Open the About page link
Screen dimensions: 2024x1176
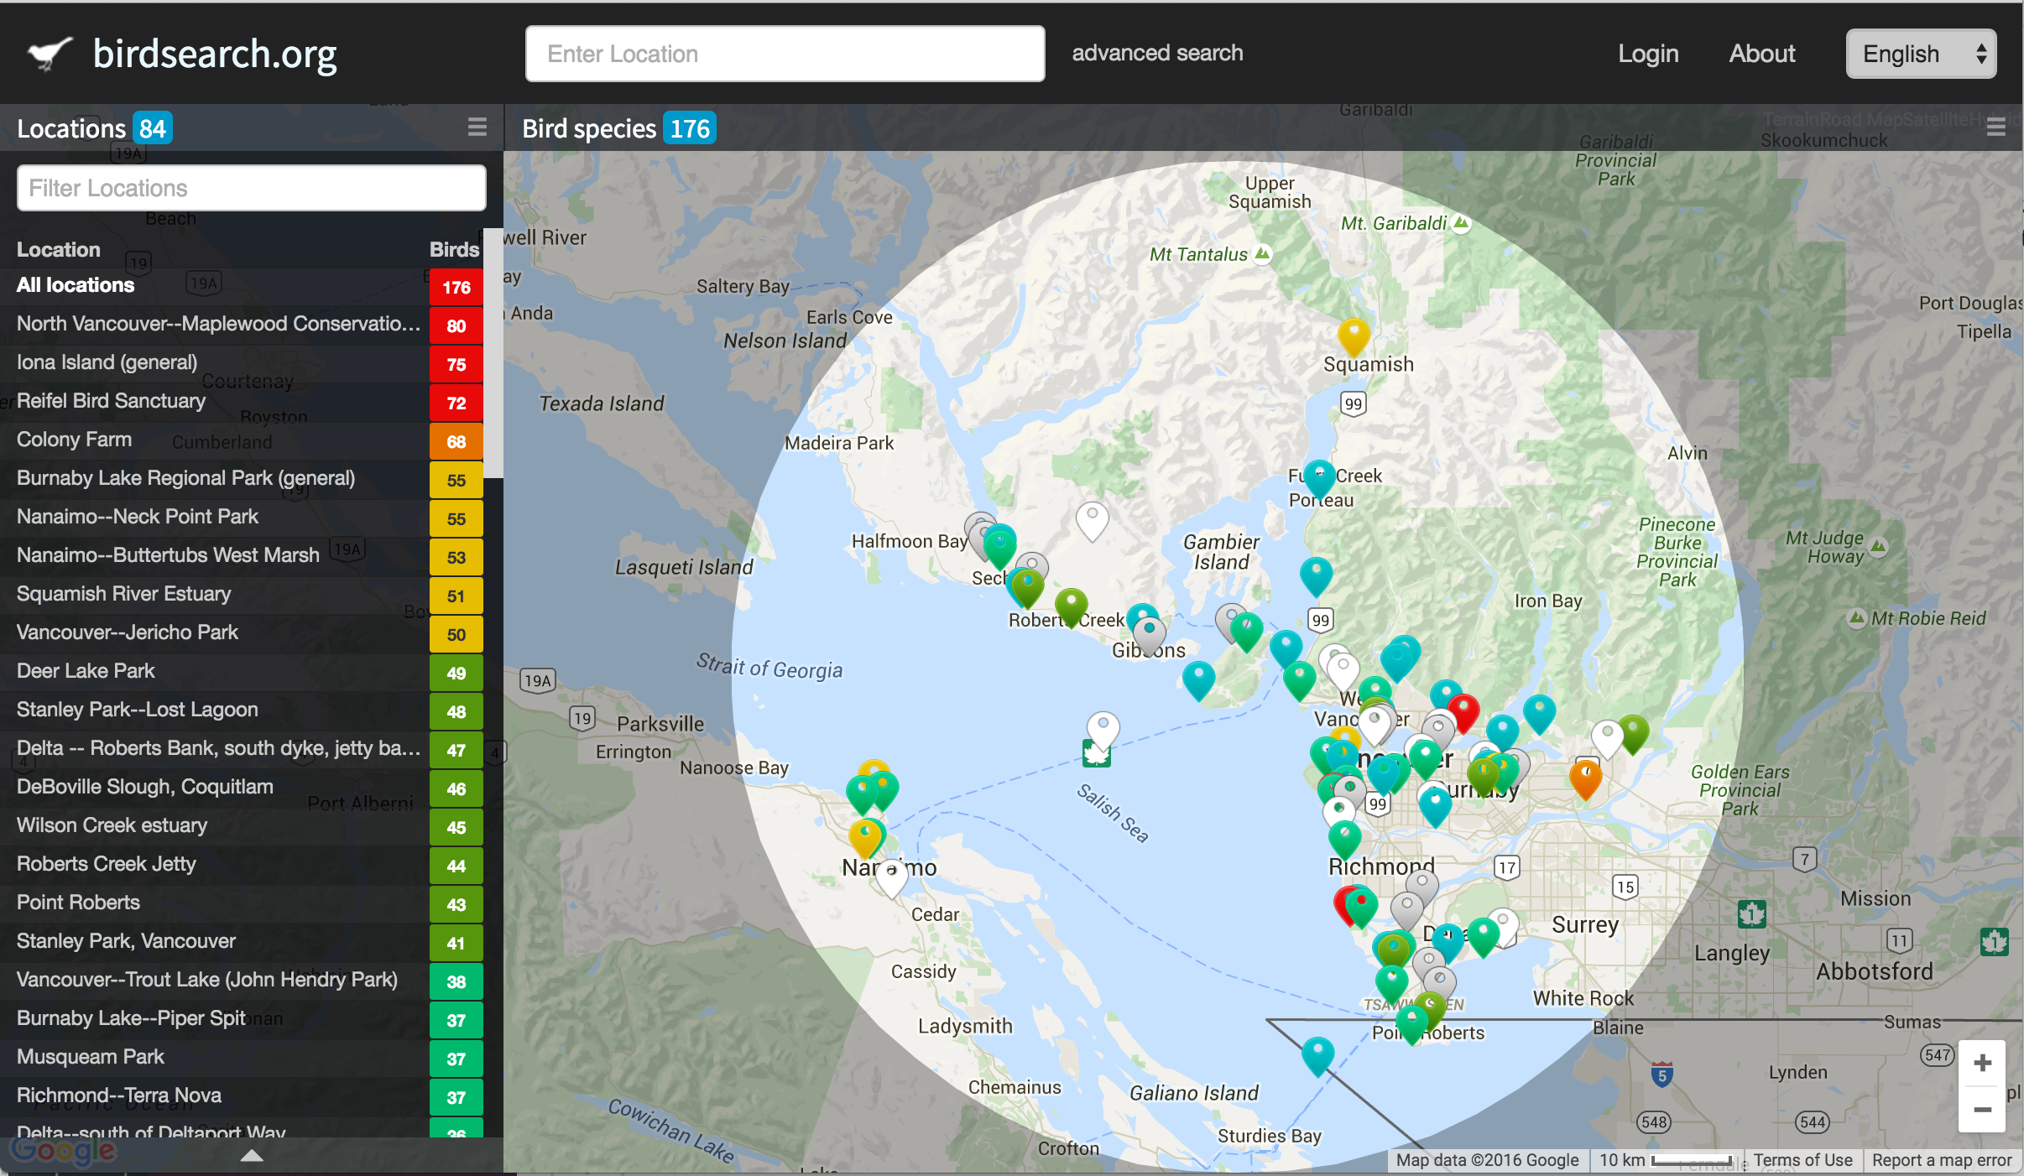point(1761,54)
